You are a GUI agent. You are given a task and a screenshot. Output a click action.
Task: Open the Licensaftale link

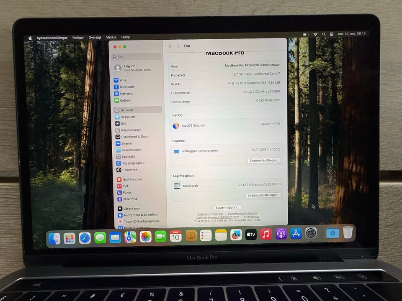pos(251,217)
